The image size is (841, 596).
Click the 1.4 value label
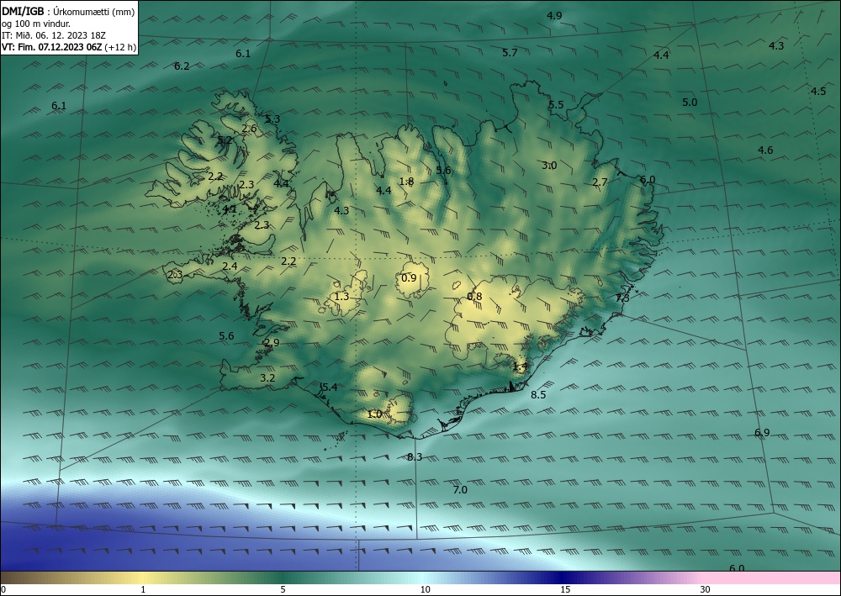[x=521, y=366]
